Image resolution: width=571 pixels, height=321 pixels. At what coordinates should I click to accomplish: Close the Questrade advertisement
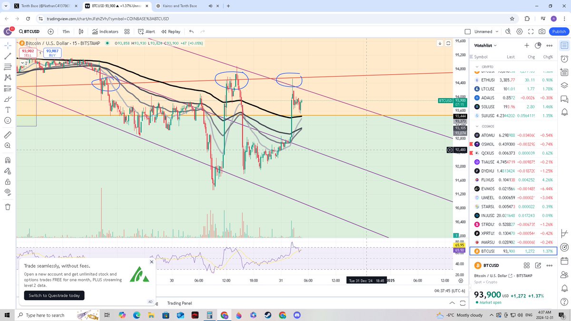152,262
